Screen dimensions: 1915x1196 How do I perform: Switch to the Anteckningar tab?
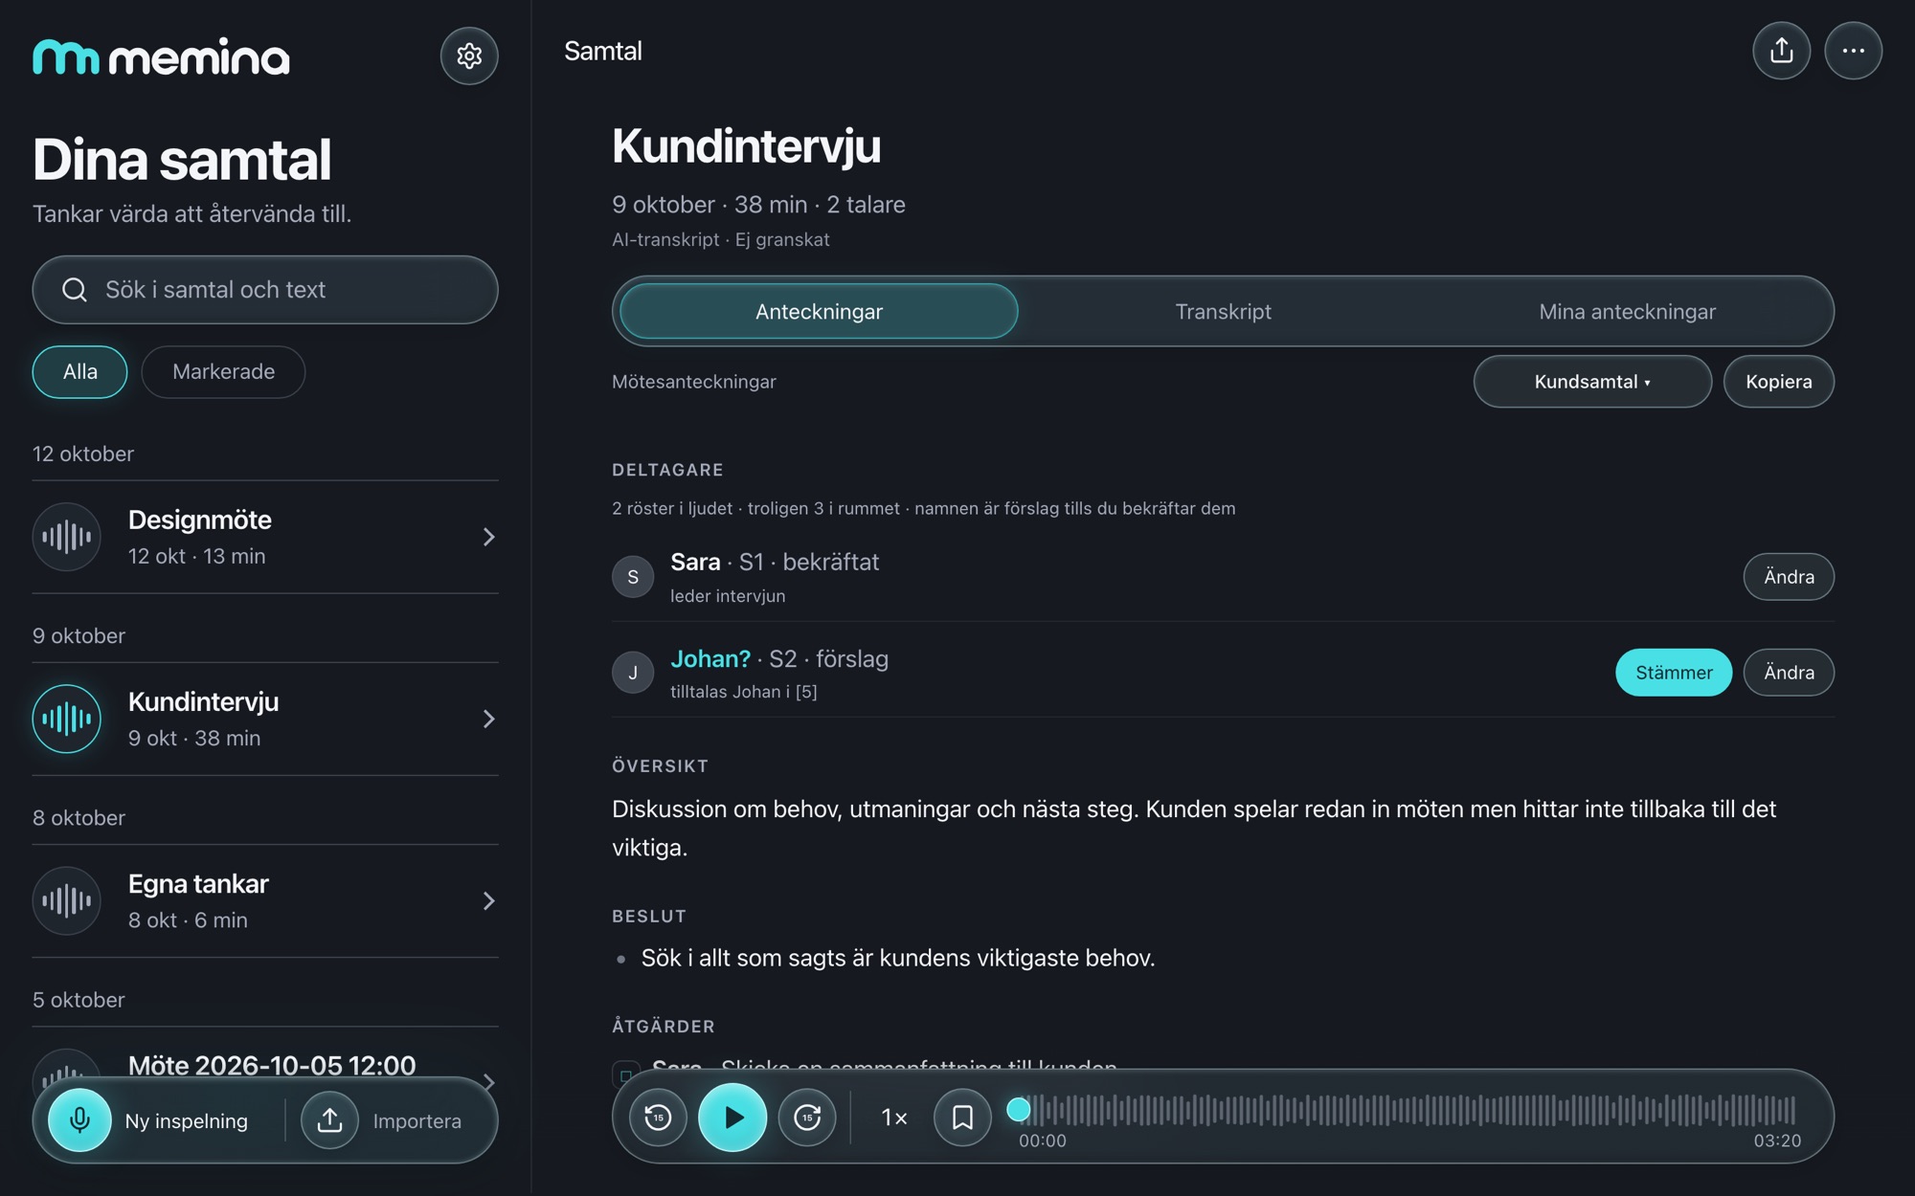pyautogui.click(x=819, y=311)
